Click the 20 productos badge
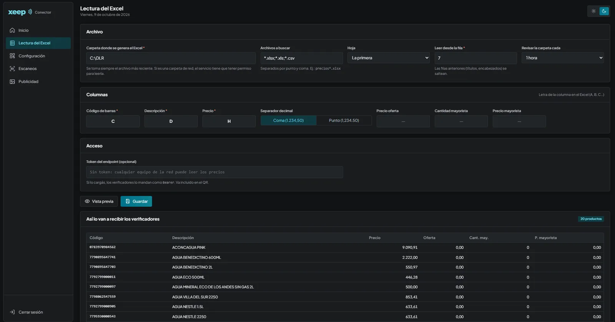This screenshot has height=322, width=615. click(591, 219)
